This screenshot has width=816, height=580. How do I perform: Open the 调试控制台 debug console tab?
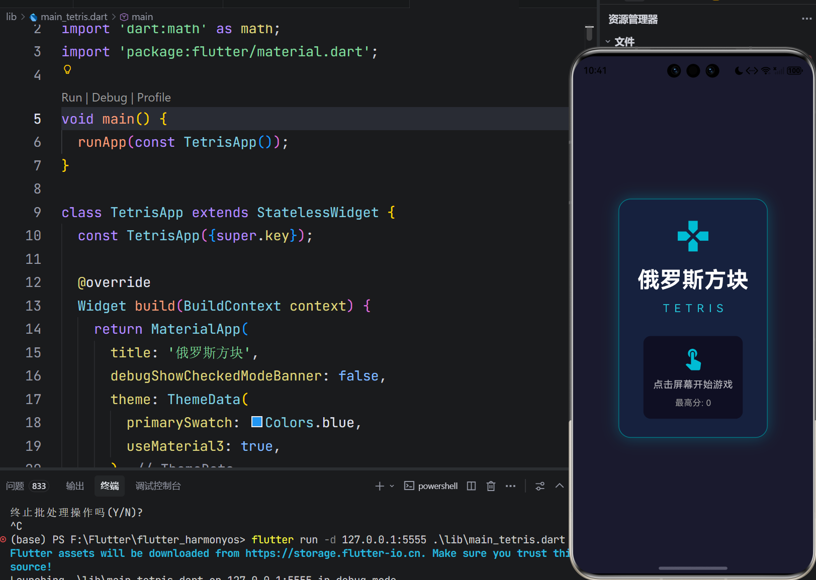pyautogui.click(x=158, y=486)
